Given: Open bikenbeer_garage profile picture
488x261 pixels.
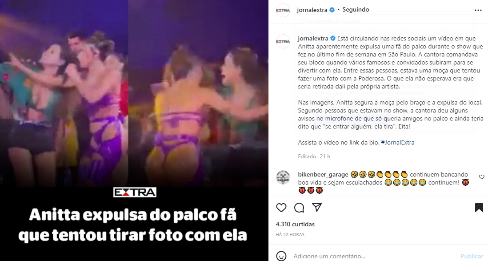Looking at the screenshot, I should [x=283, y=177].
